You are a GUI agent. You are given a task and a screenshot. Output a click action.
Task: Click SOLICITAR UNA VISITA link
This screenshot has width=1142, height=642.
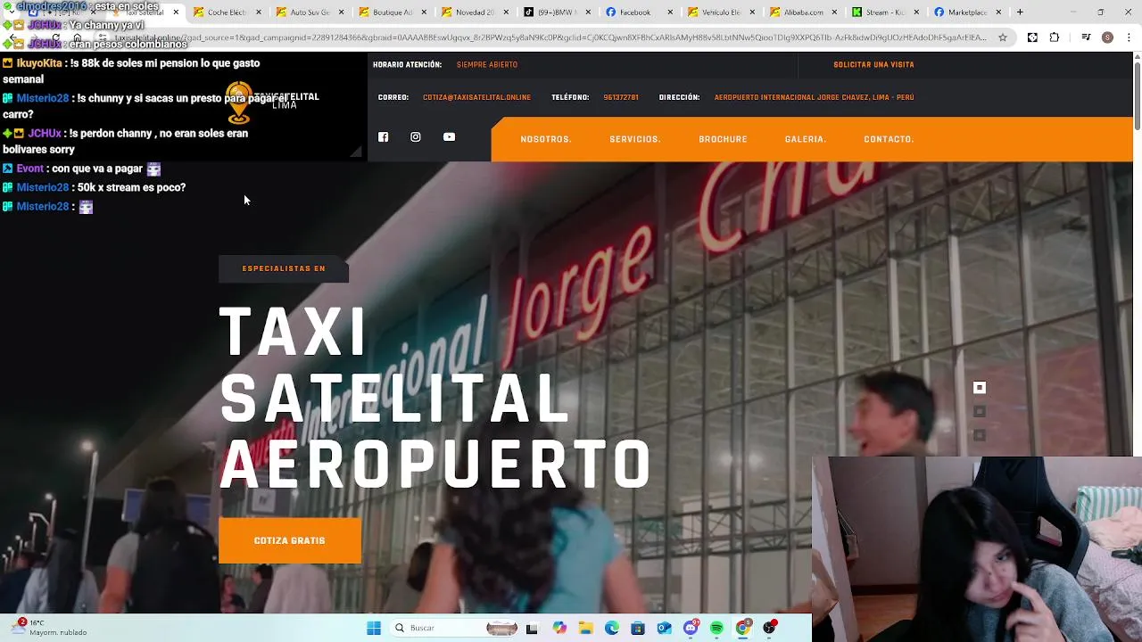873,65
